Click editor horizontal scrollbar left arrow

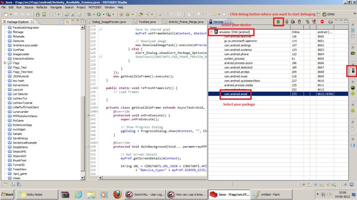(100, 178)
